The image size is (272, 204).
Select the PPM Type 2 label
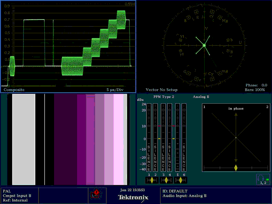point(163,96)
